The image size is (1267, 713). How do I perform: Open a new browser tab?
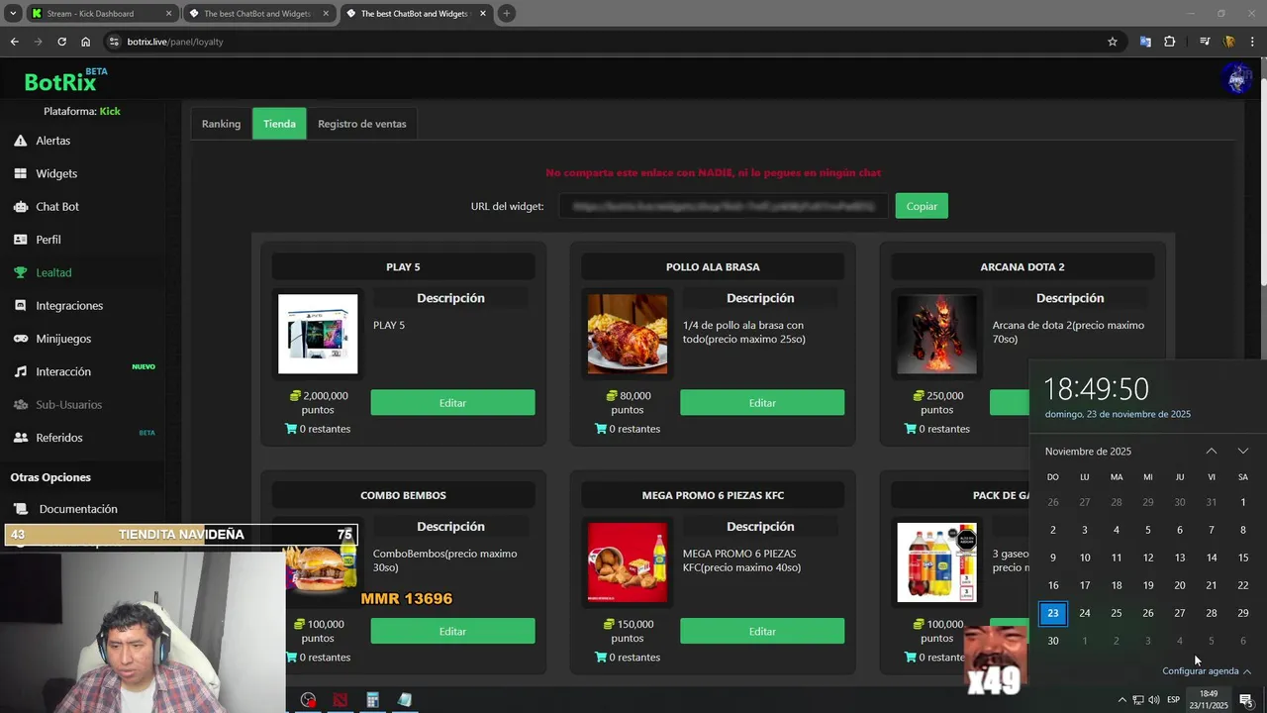pyautogui.click(x=506, y=13)
